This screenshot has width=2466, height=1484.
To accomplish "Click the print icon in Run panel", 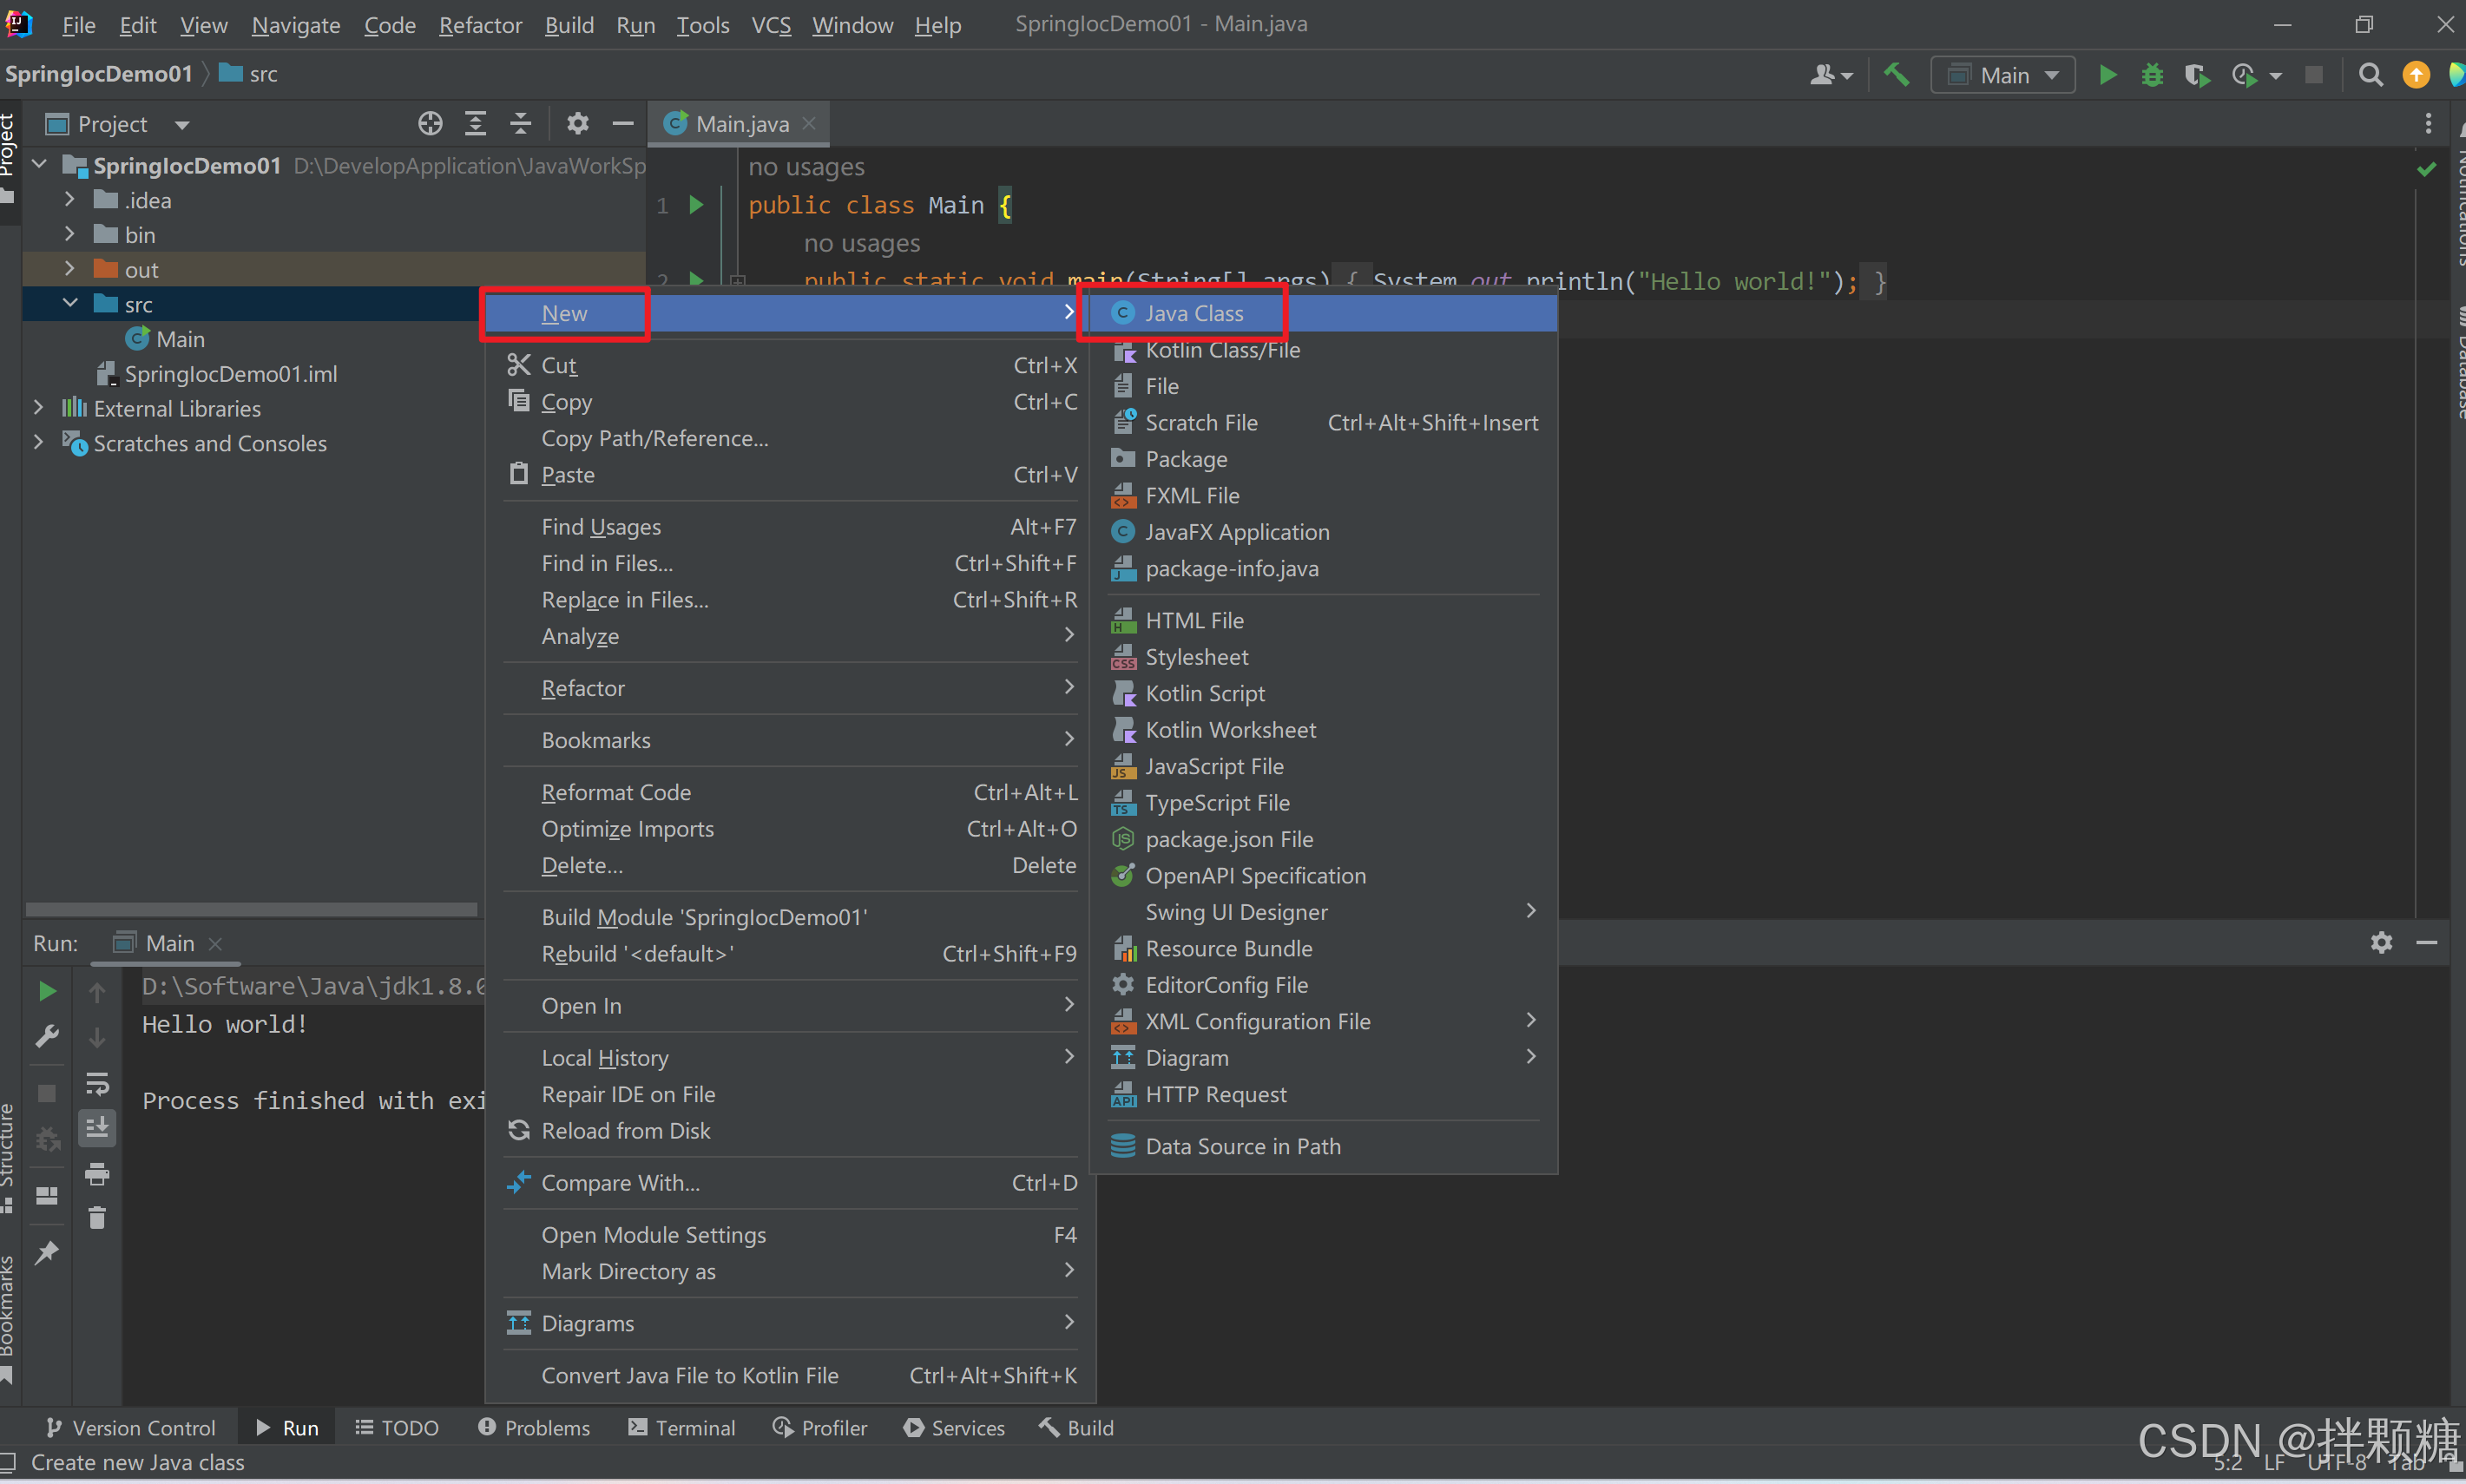I will click(x=97, y=1174).
